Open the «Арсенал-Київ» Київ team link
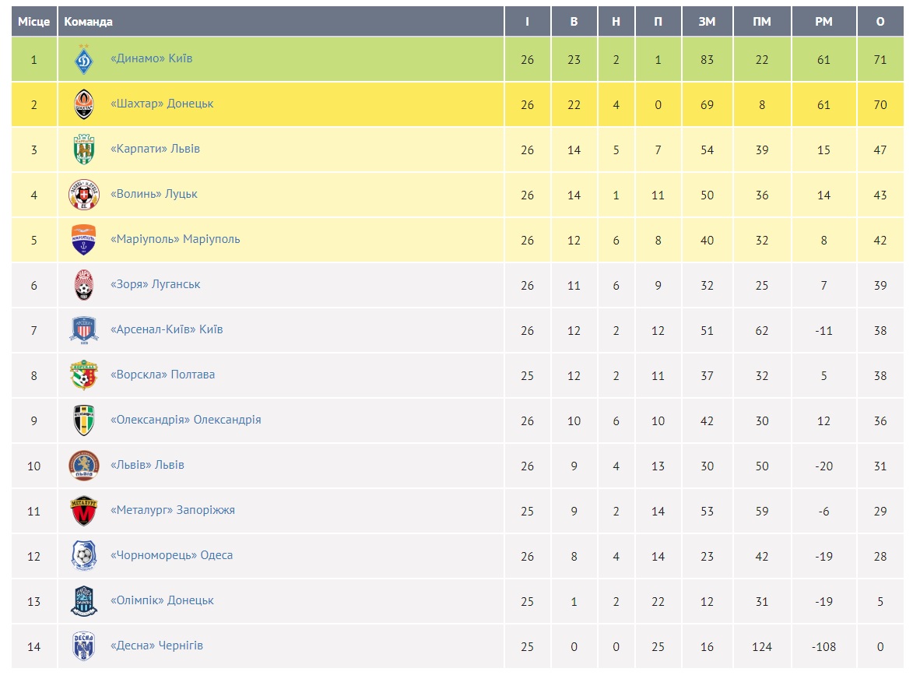This screenshot has height=679, width=913. click(x=167, y=329)
